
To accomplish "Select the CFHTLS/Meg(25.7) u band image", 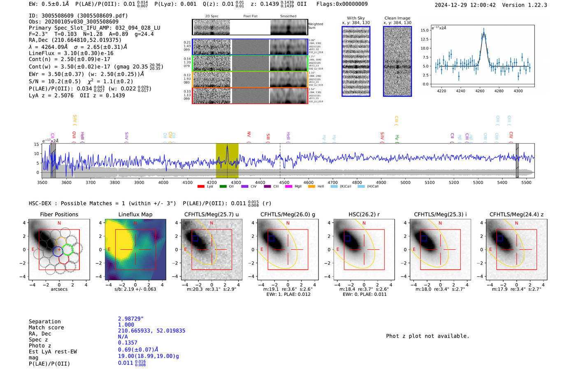I will (x=212, y=249).
